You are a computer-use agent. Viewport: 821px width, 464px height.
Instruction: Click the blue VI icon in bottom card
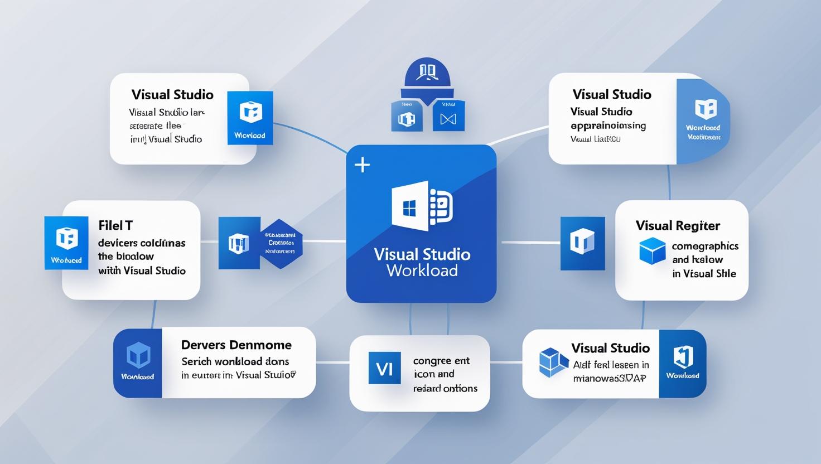pyautogui.click(x=384, y=368)
